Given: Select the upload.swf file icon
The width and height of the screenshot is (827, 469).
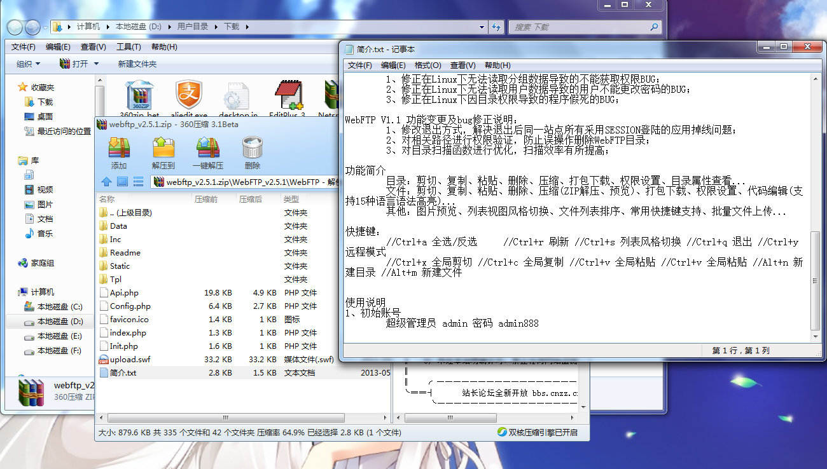Looking at the screenshot, I should [x=104, y=360].
